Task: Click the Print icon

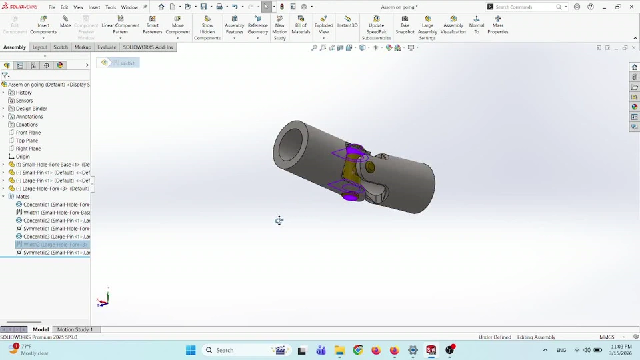Action: pos(219,7)
